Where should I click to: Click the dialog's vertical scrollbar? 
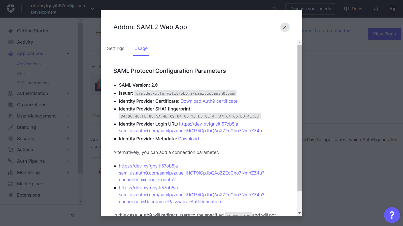coord(299,118)
